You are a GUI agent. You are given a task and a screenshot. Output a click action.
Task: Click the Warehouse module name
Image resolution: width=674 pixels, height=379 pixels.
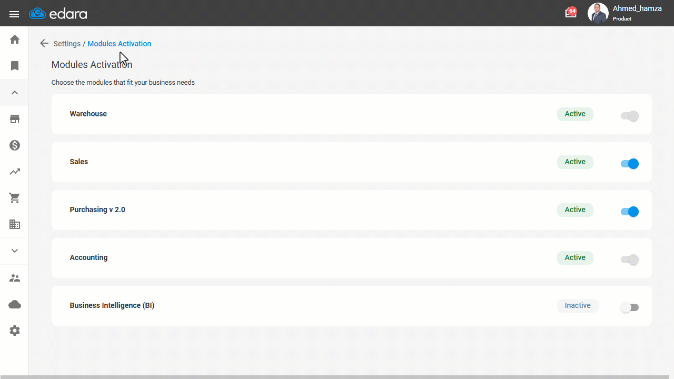click(x=88, y=114)
